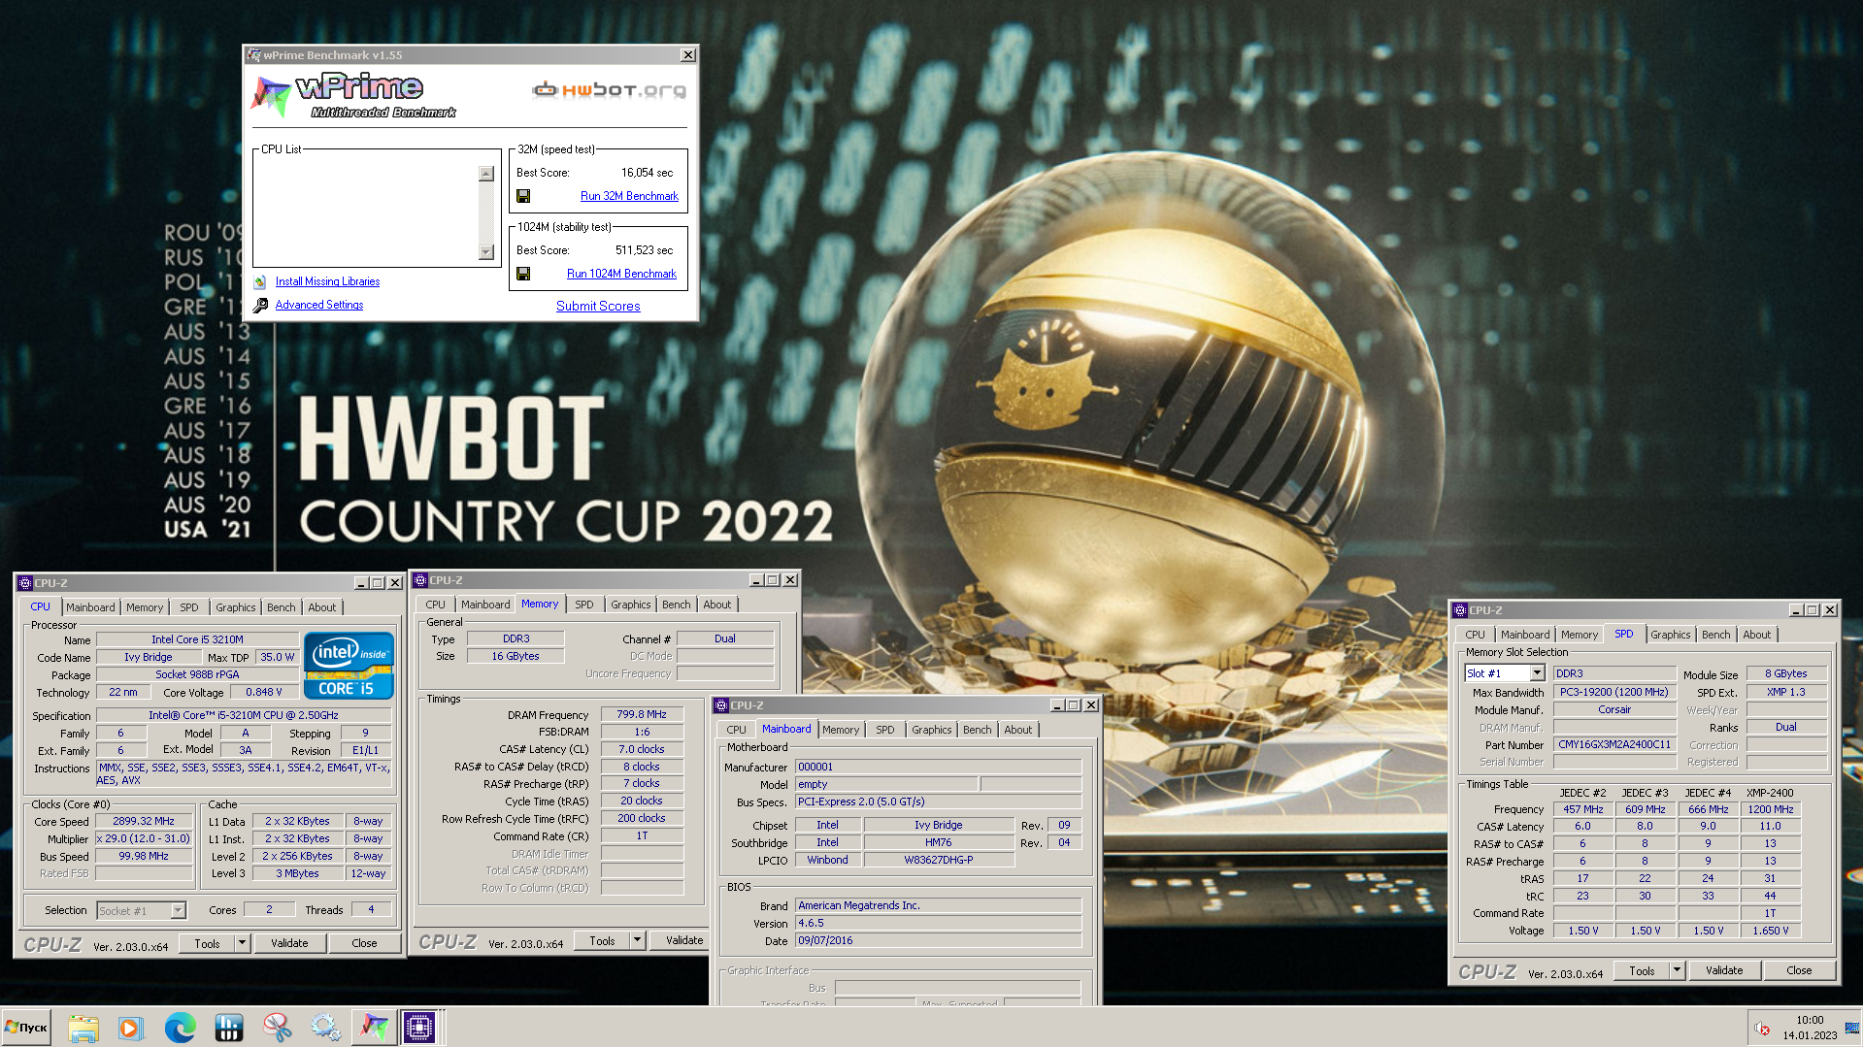Click Tools button in the Memory window

pyautogui.click(x=602, y=940)
